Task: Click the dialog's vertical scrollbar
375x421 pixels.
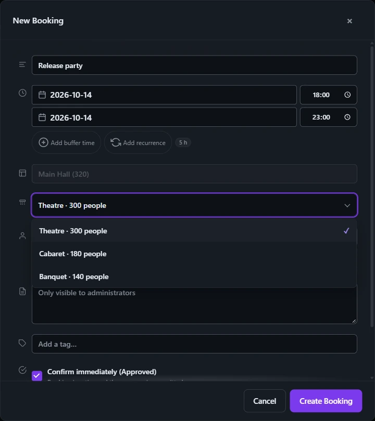Action: 372,187
